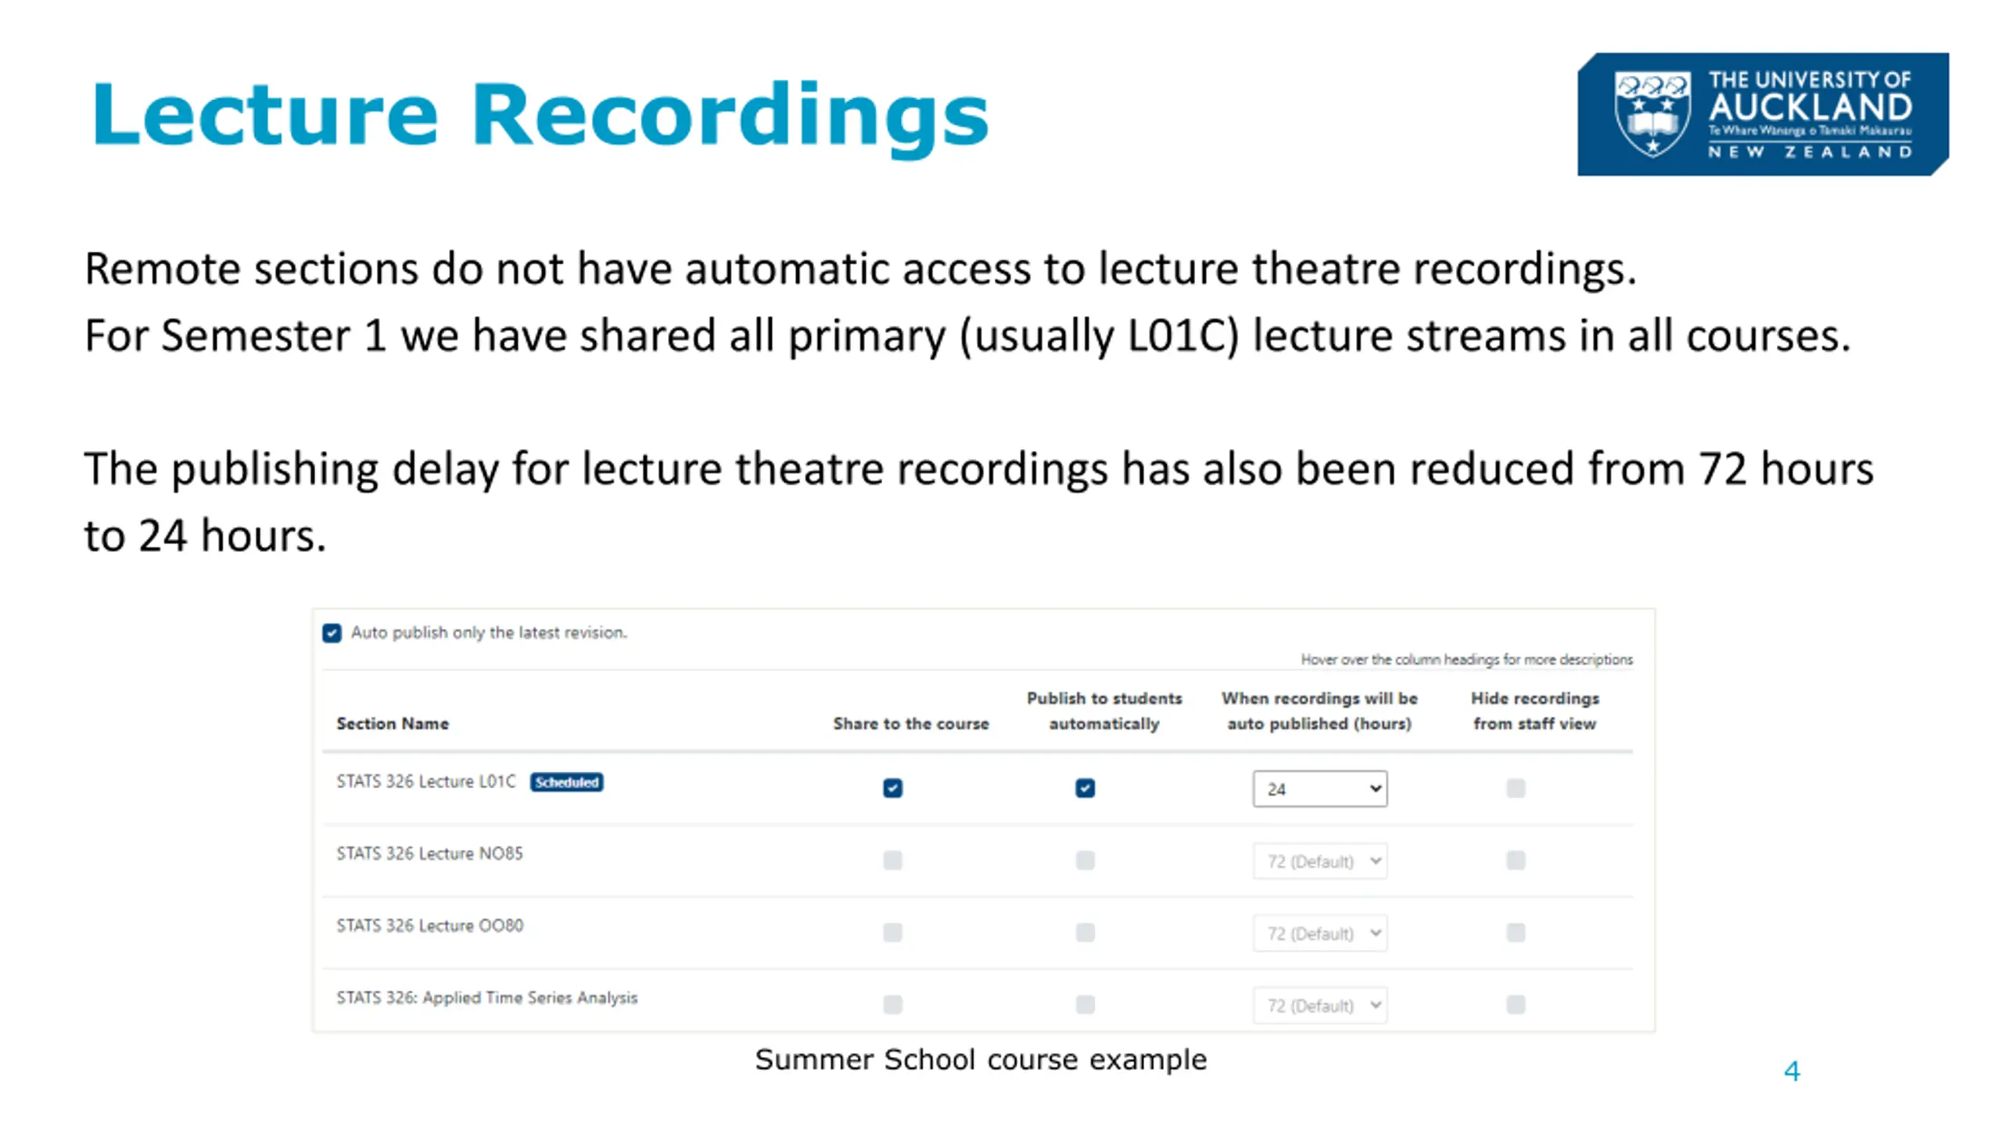Open 72 (Default) dropdown for Lecture OO80
2002x1126 pixels.
tap(1319, 933)
